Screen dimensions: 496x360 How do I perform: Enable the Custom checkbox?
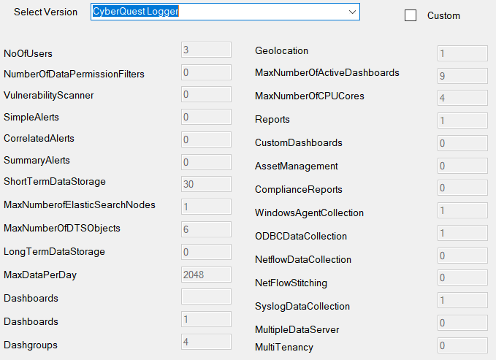[411, 15]
